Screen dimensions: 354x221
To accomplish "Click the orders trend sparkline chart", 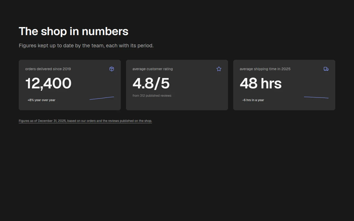I will (102, 98).
